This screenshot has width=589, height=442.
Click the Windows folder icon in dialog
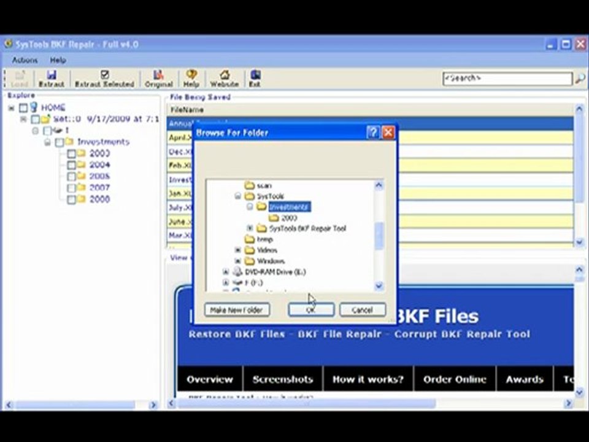point(250,261)
